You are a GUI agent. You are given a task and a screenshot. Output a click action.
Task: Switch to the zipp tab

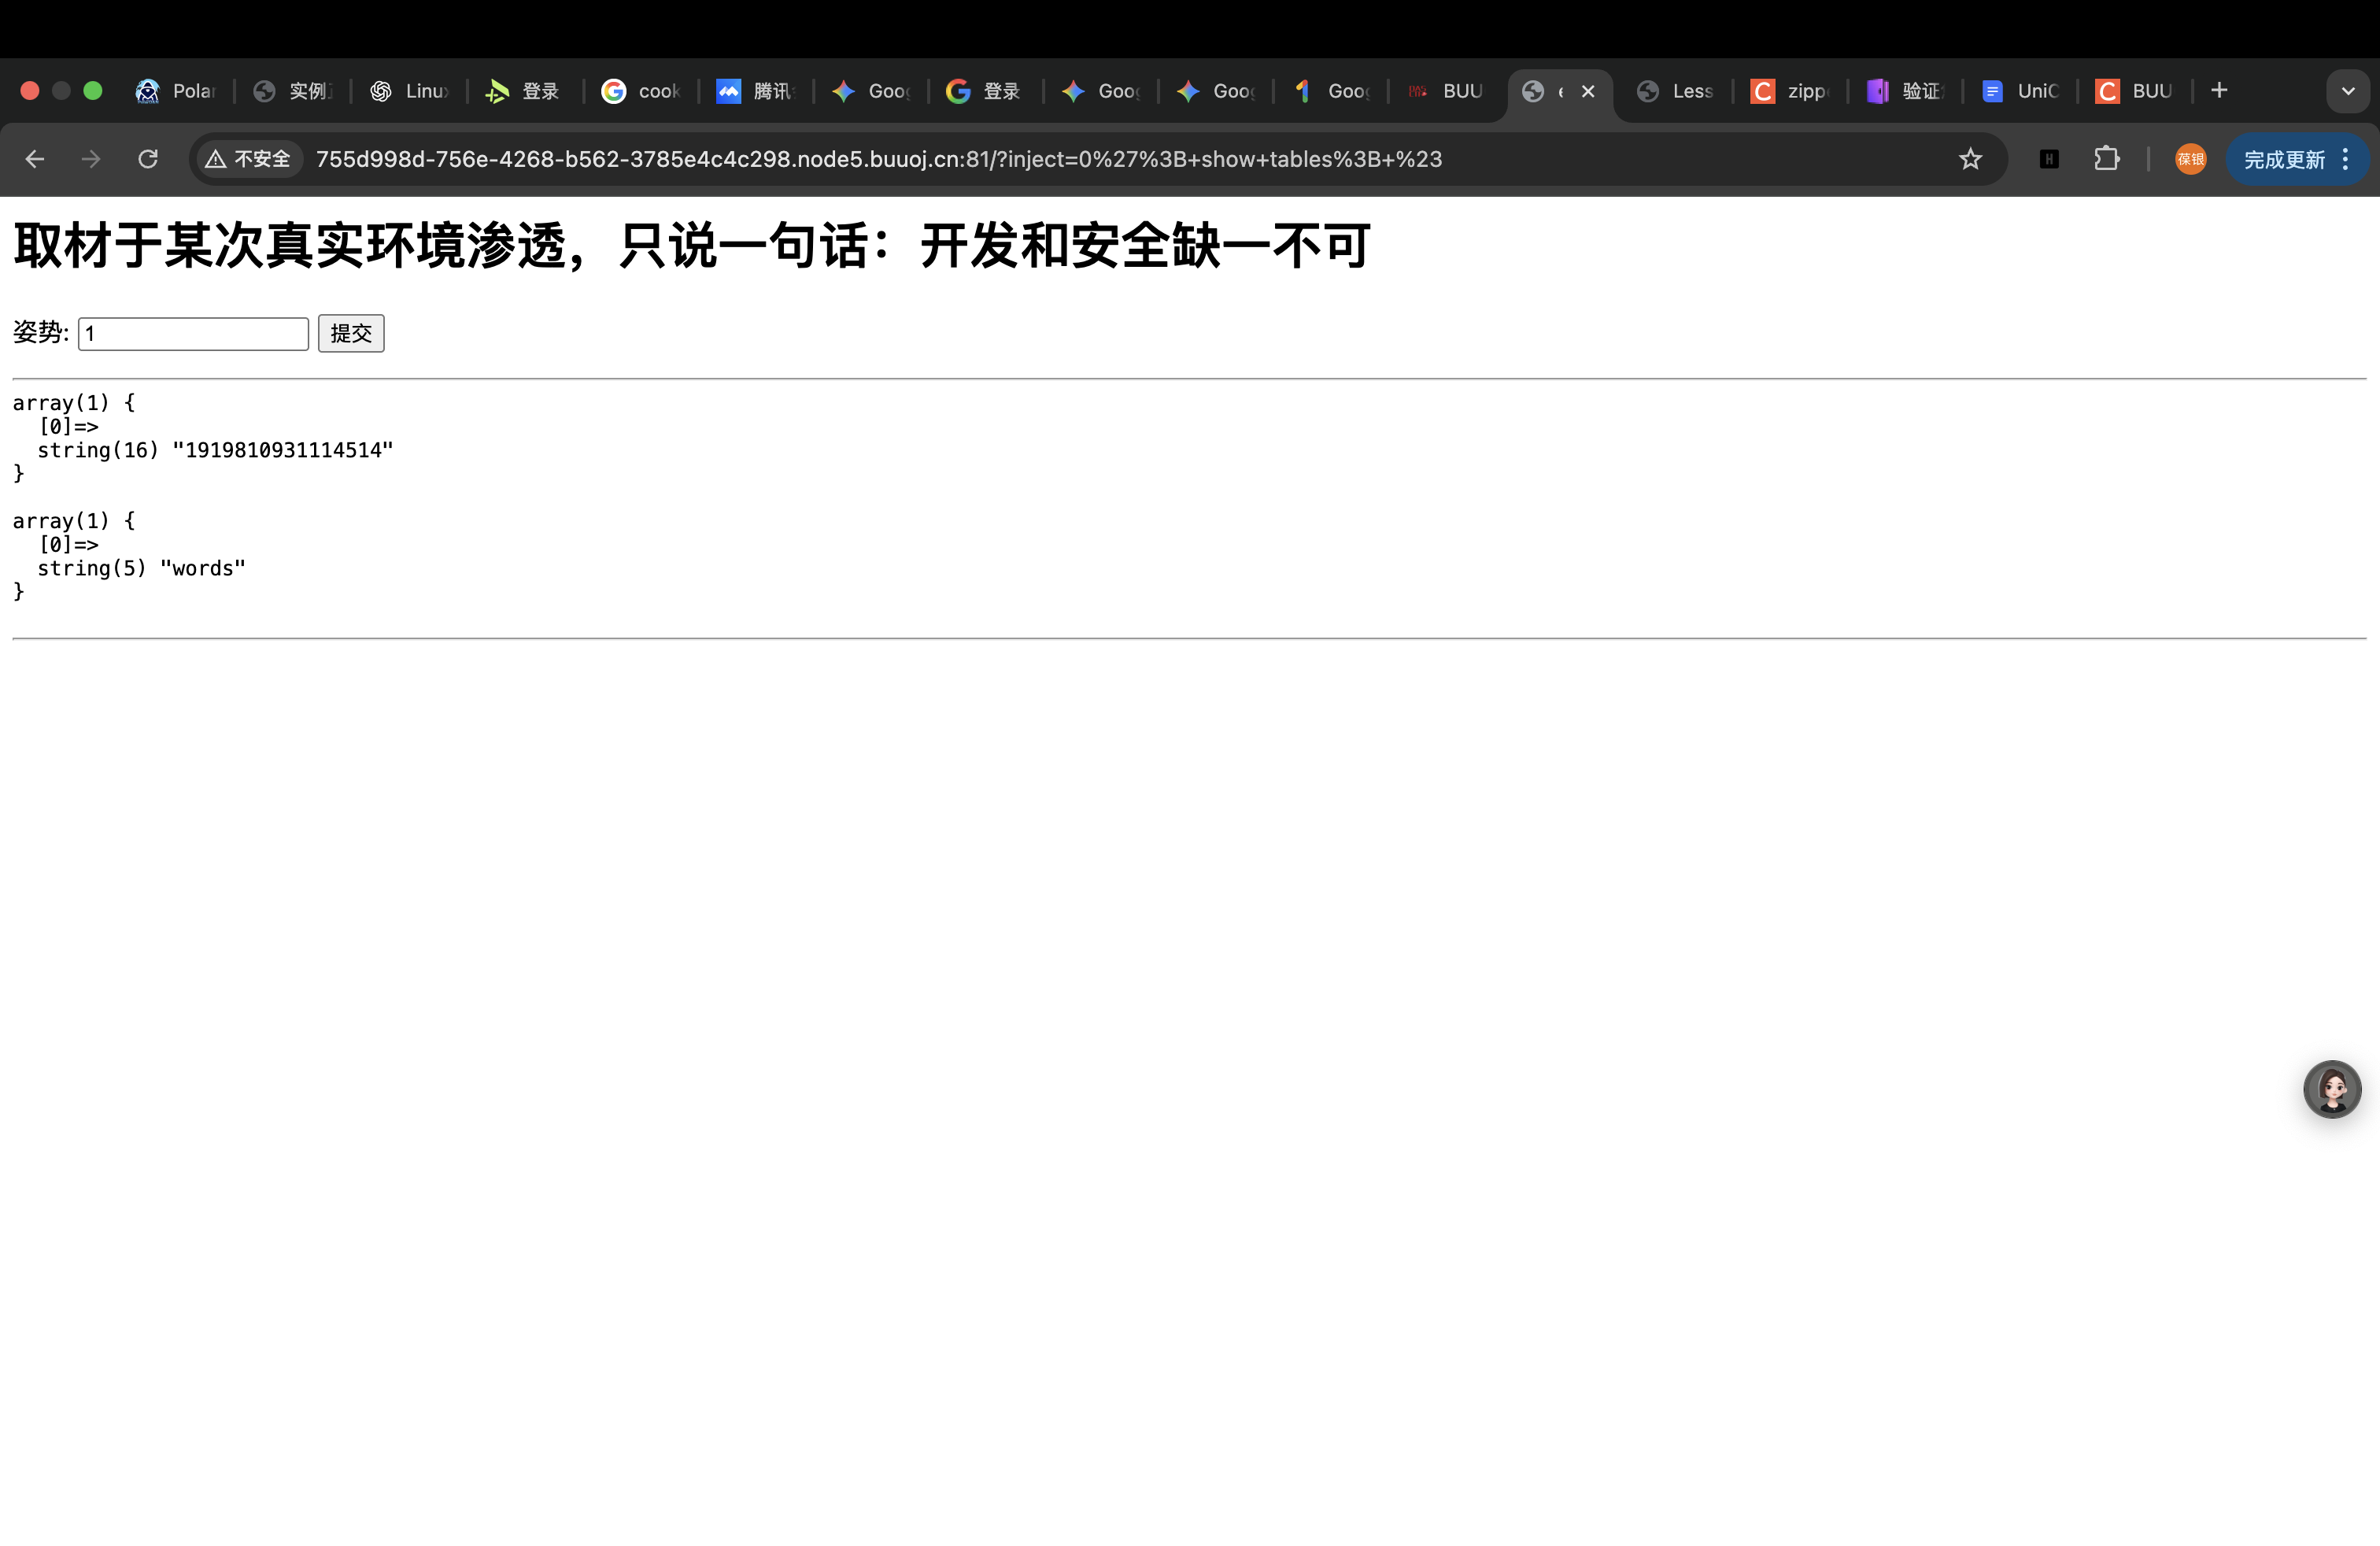1790,91
